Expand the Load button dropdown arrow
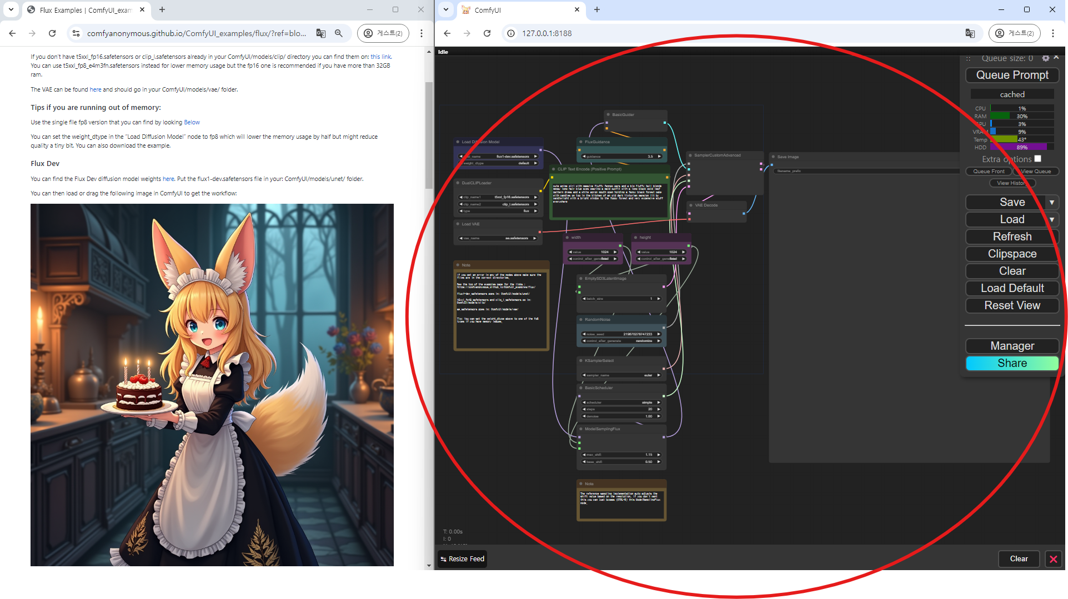The image size is (1068, 599). click(1052, 219)
